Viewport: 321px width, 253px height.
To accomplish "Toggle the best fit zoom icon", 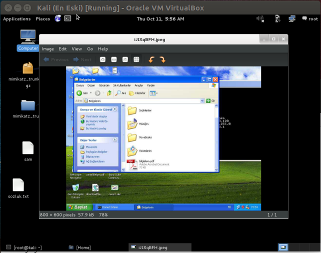I will (x=136, y=59).
